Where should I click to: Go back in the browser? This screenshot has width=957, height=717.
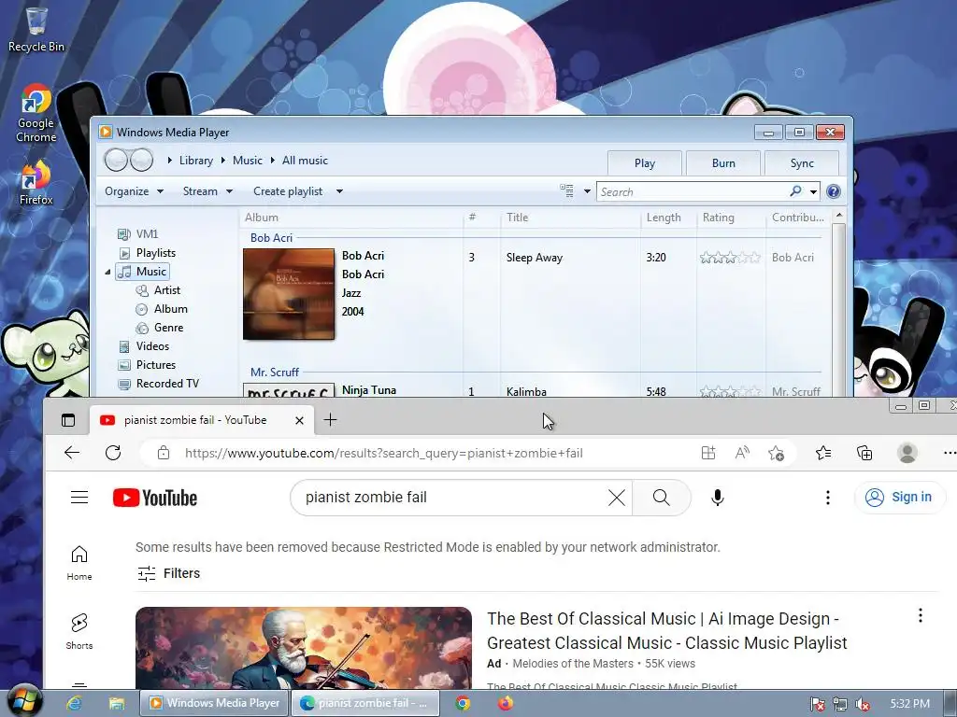[72, 453]
